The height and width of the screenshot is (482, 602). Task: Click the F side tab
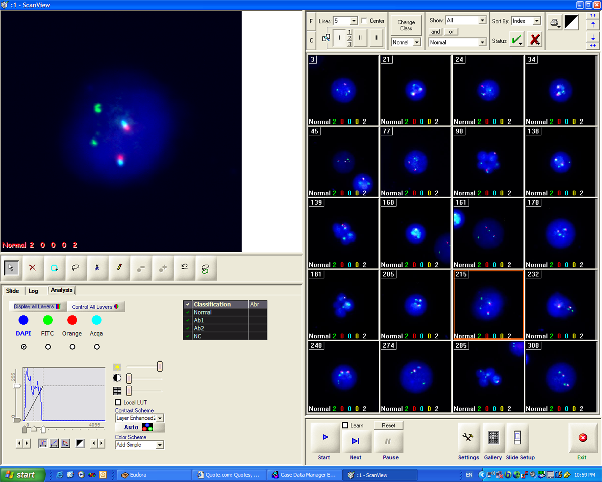click(x=311, y=21)
